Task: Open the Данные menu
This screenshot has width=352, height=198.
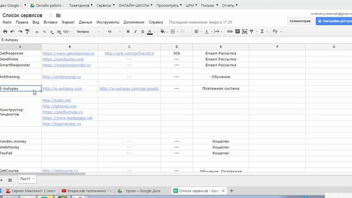Action: click(x=85, y=22)
